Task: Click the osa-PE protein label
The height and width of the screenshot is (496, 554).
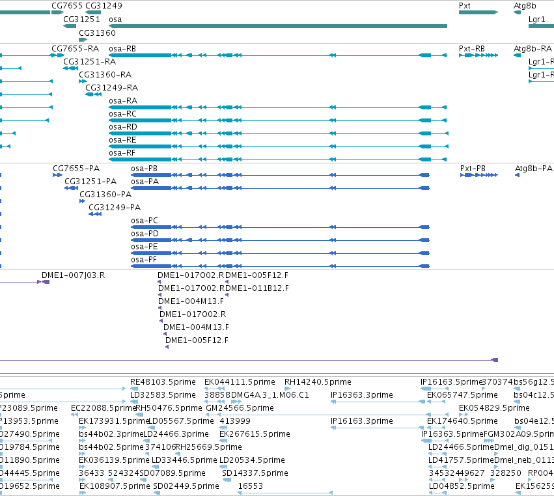Action: pyautogui.click(x=145, y=247)
